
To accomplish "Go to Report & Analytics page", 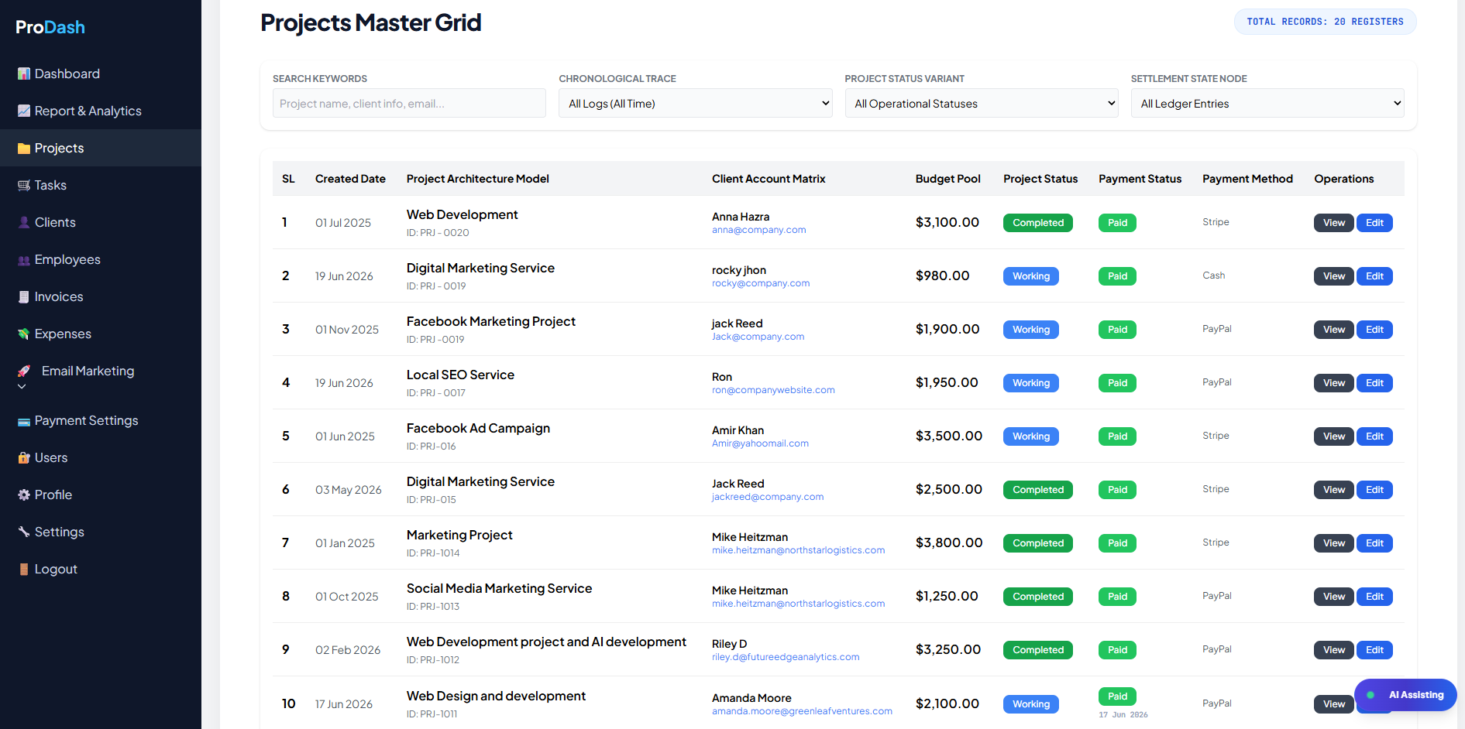I will click(101, 111).
